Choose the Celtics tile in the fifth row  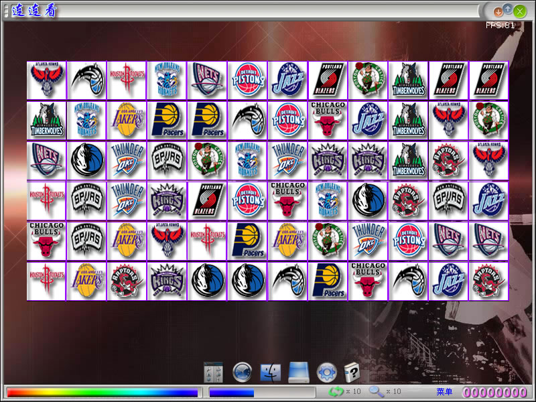tap(328, 241)
